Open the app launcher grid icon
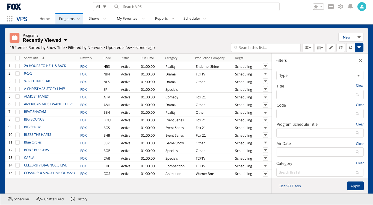Viewport: 373px width, 205px height. coord(10,19)
